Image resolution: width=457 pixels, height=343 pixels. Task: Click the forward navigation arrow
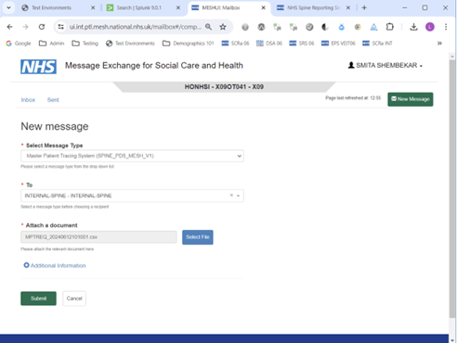click(x=26, y=27)
